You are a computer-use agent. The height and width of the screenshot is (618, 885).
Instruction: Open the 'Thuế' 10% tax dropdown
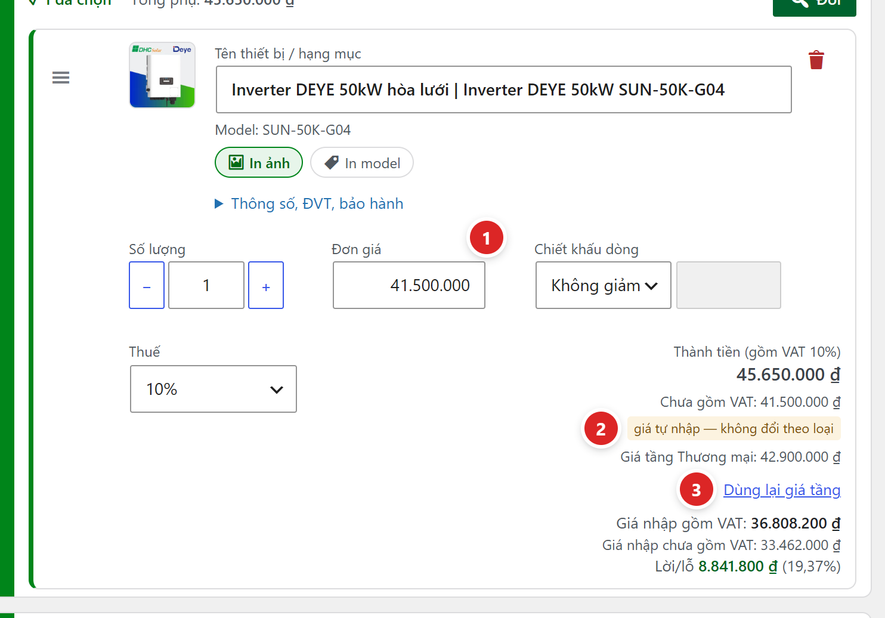pos(213,389)
